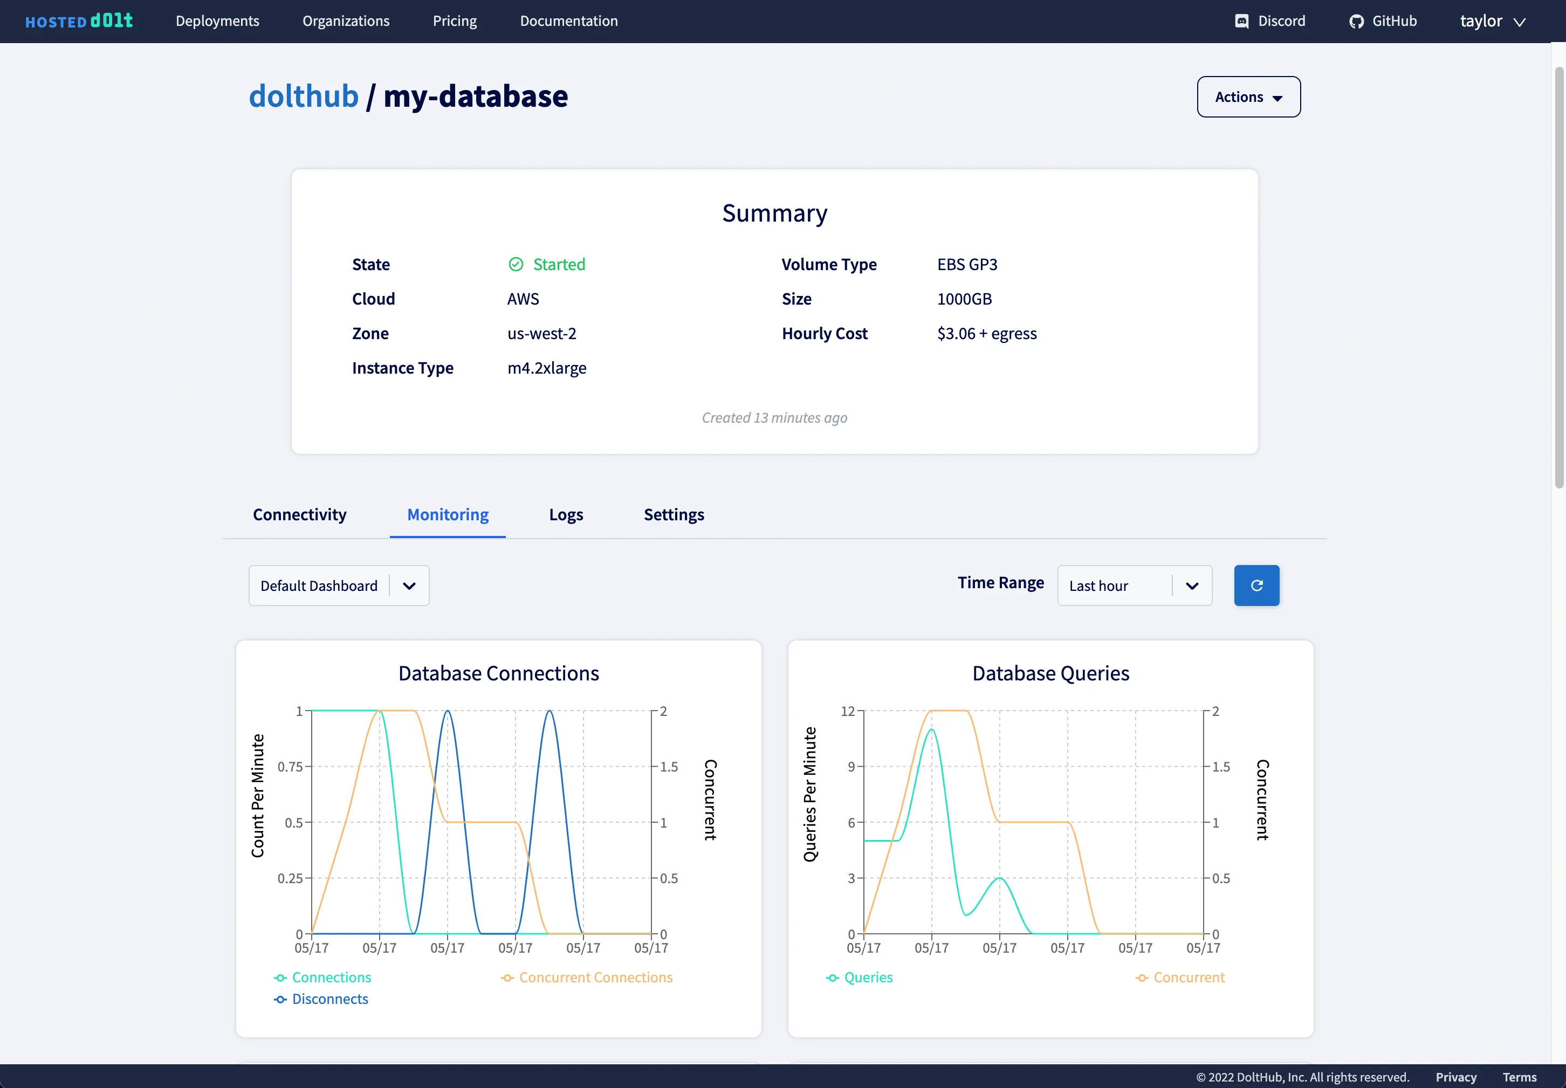This screenshot has height=1088, width=1566.
Task: Click the blue refresh graphs button
Action: click(x=1256, y=585)
